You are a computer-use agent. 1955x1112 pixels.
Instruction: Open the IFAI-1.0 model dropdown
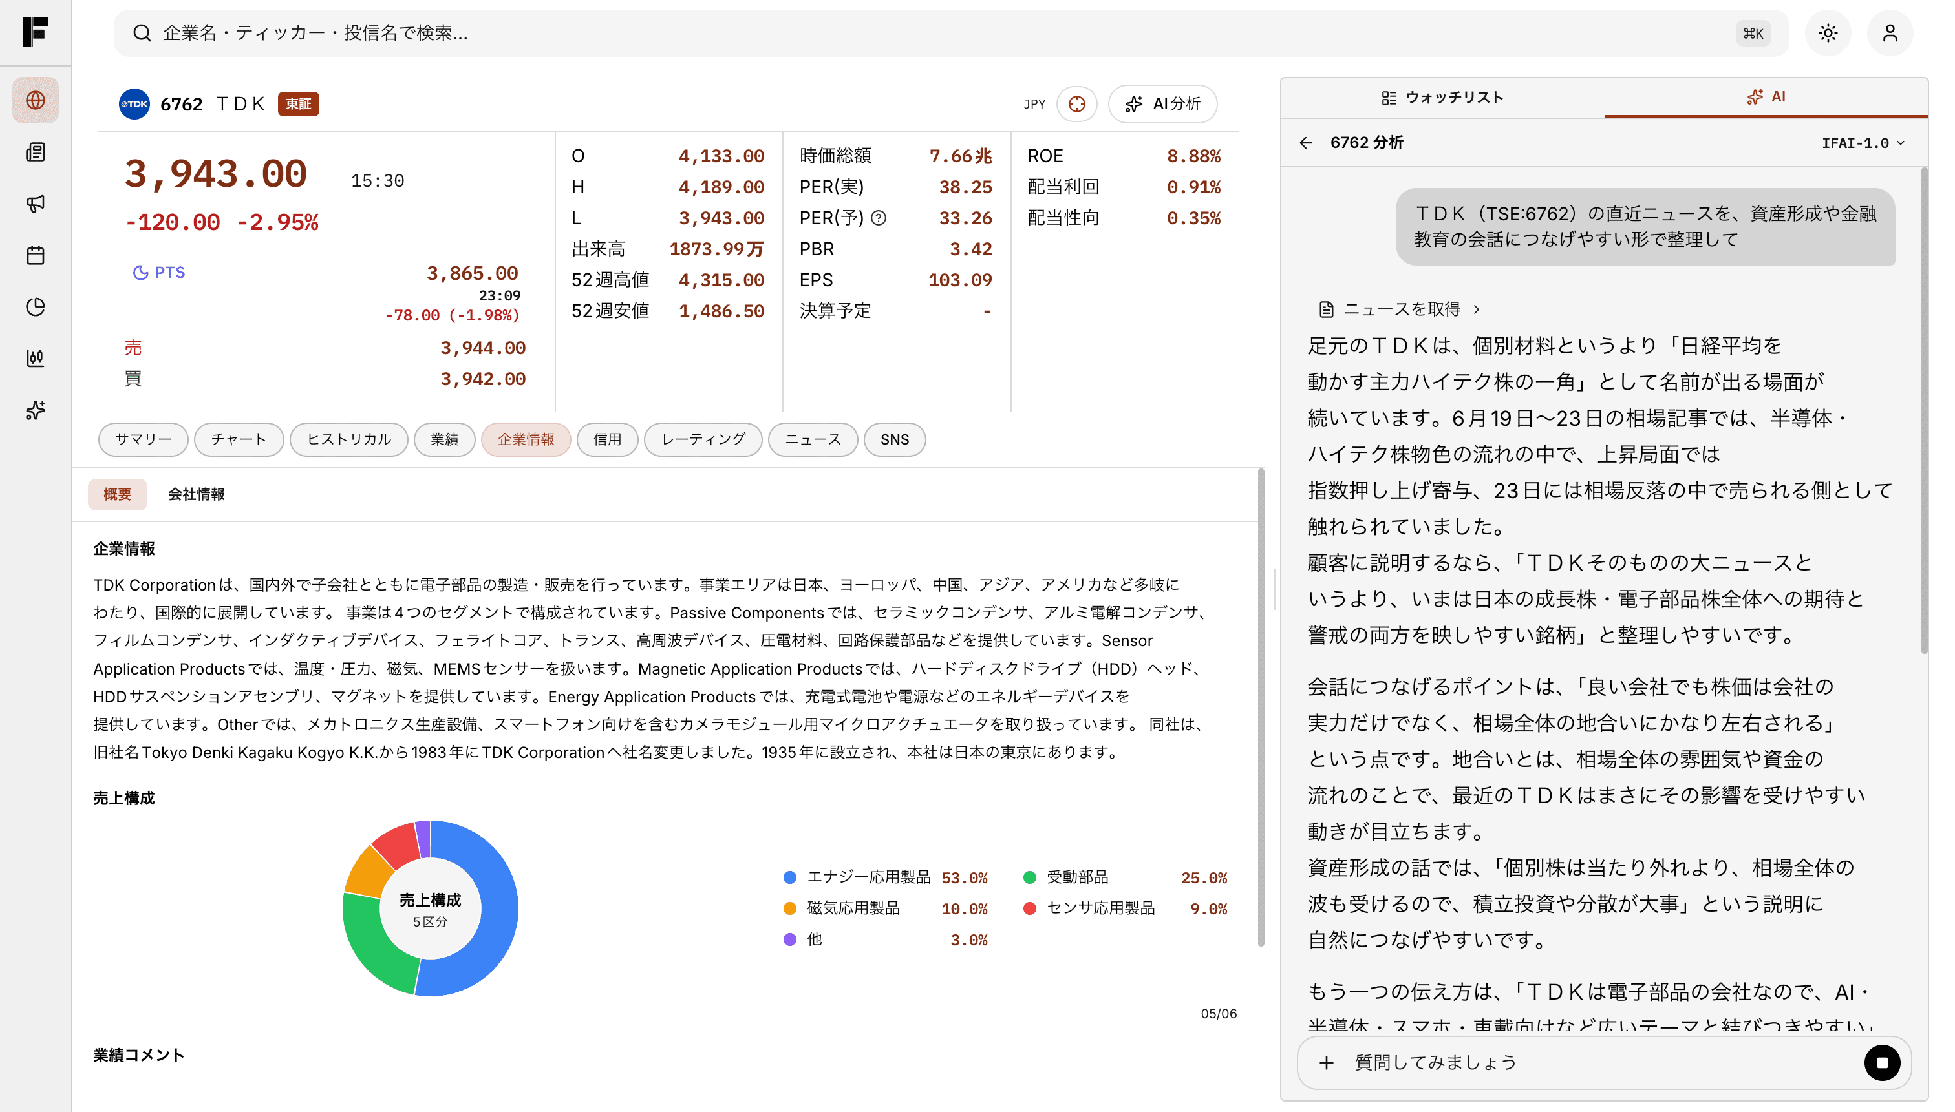click(x=1863, y=143)
